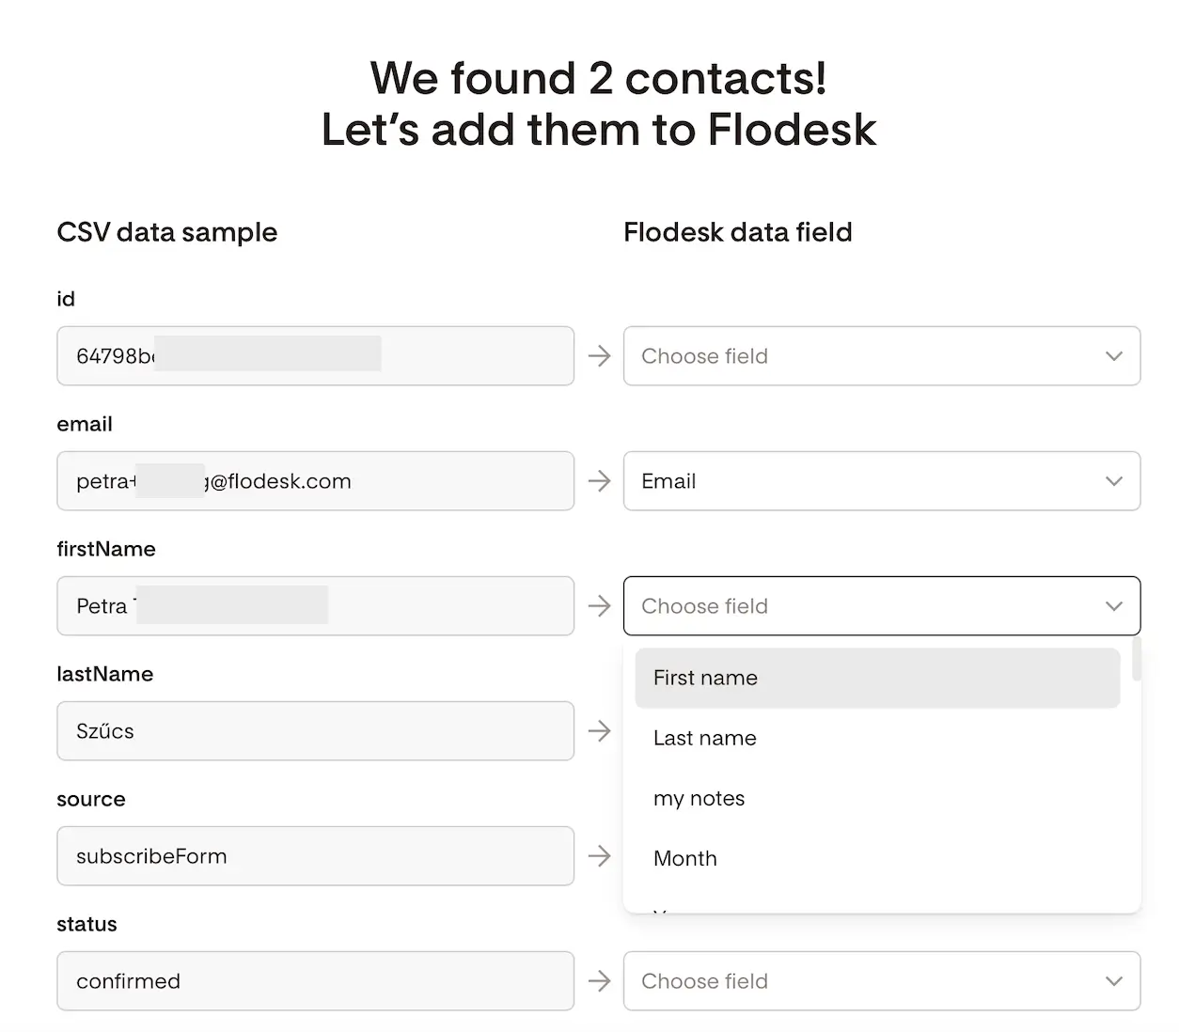Click the chevron on the id field dropdown
Viewport: 1179px width, 1032px height.
[1114, 356]
